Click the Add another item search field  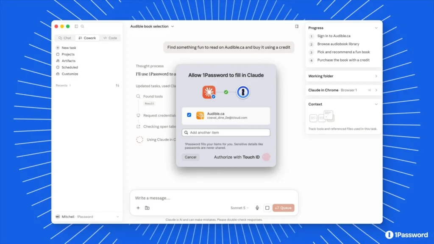(x=226, y=133)
